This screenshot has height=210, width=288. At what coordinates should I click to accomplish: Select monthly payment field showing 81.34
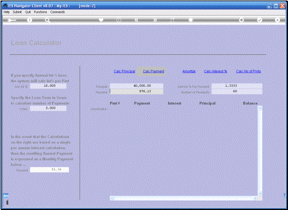(x=50, y=169)
